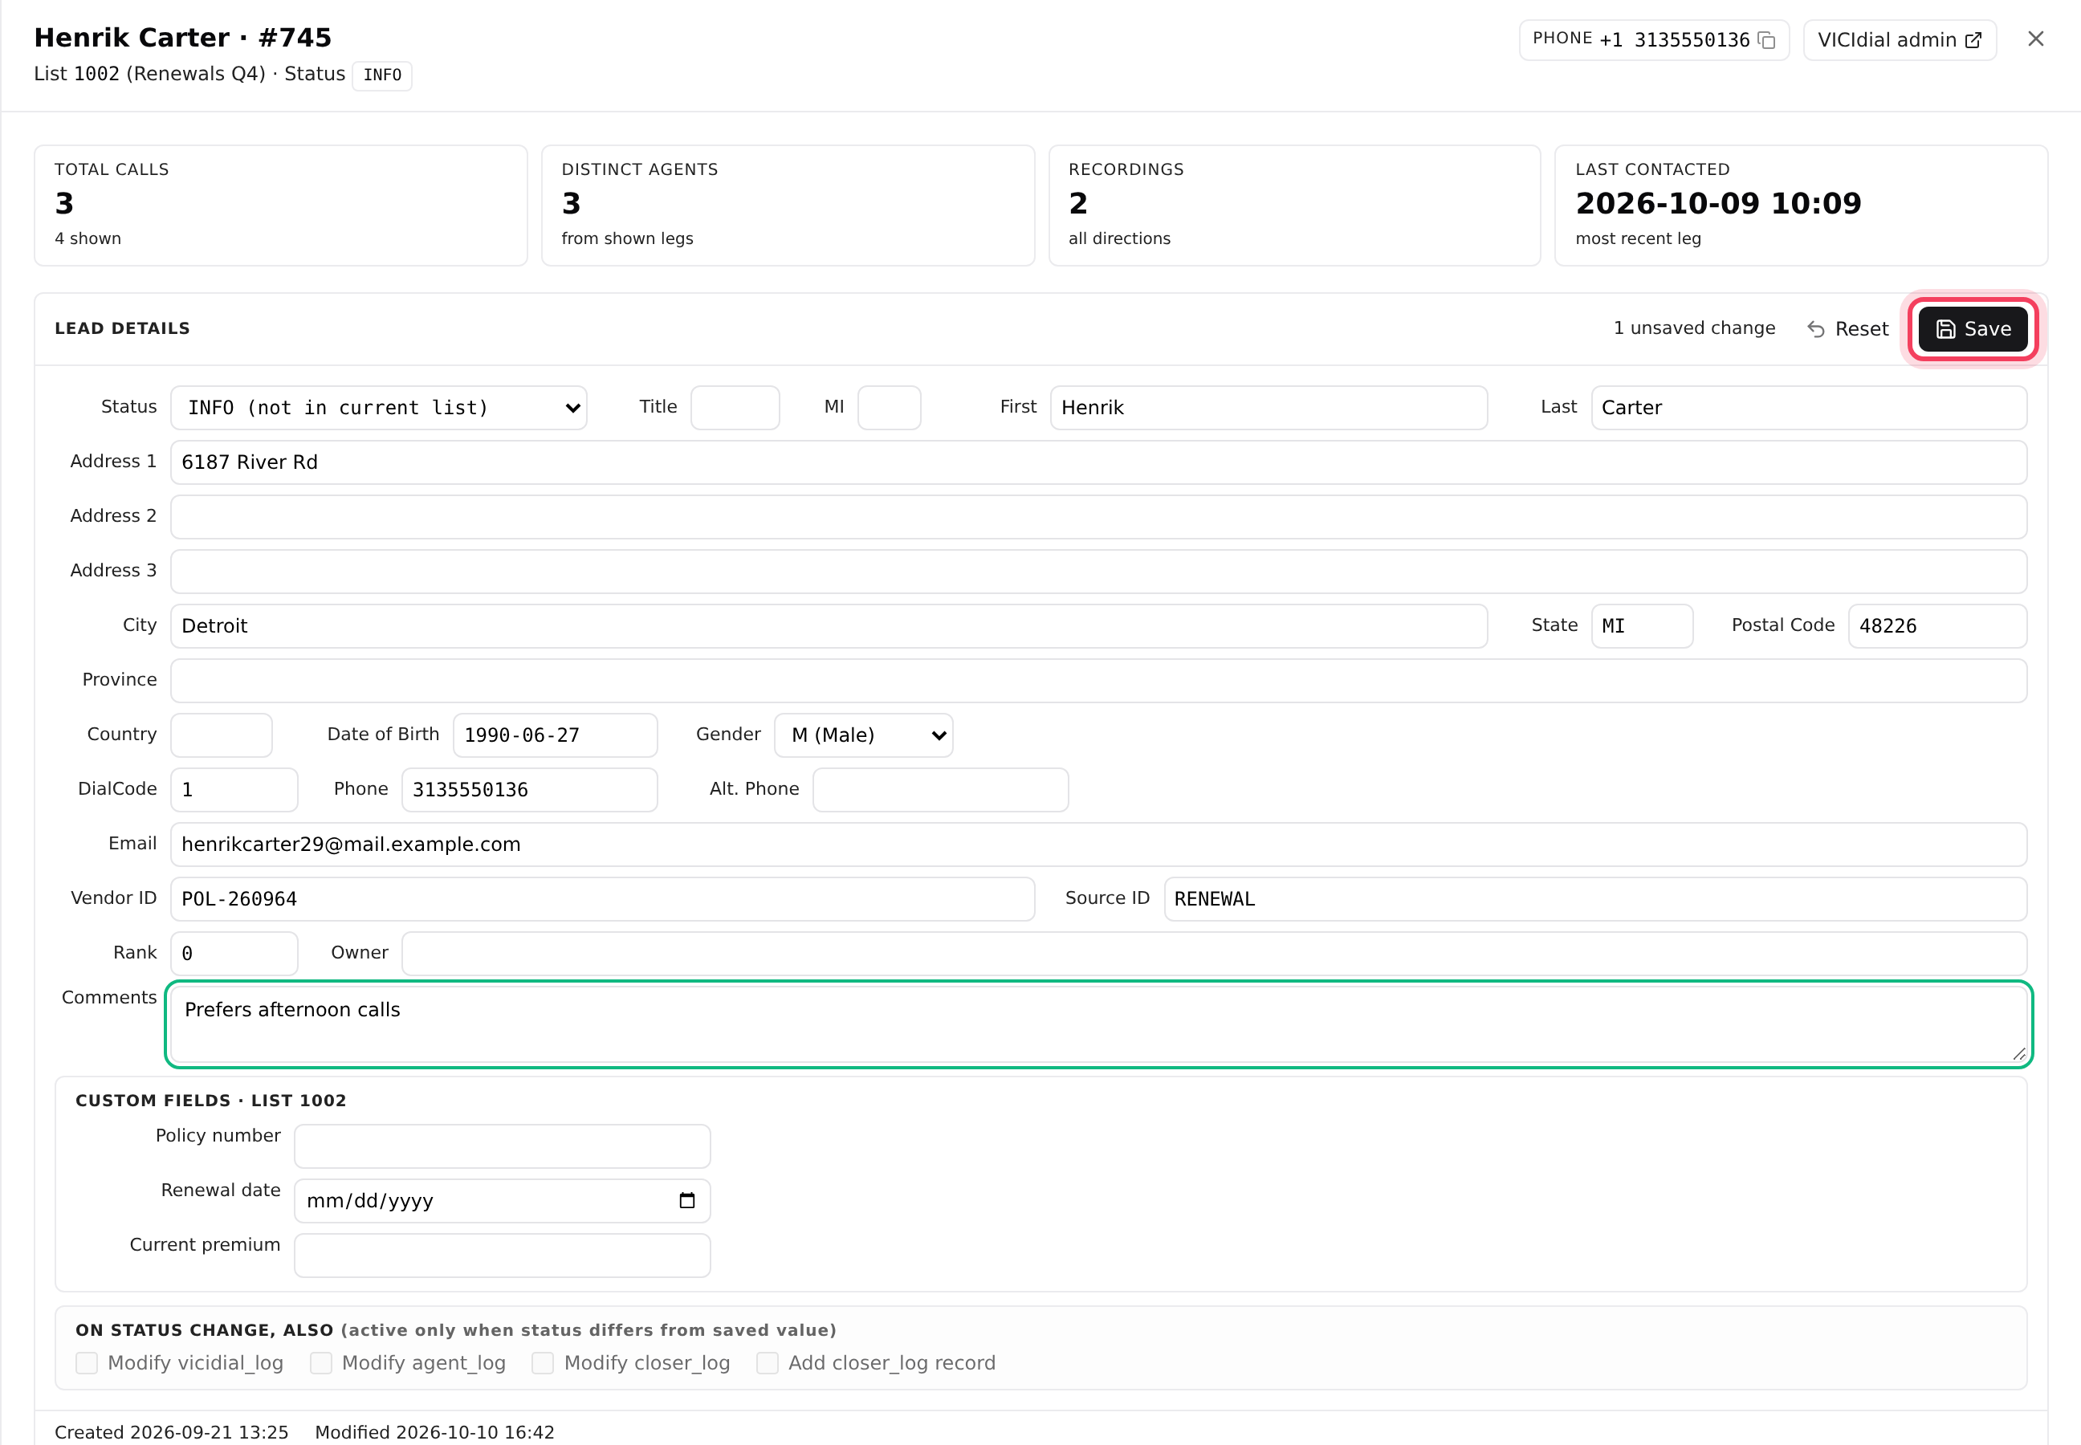Toggle Modify agent_log checkbox

[320, 1362]
